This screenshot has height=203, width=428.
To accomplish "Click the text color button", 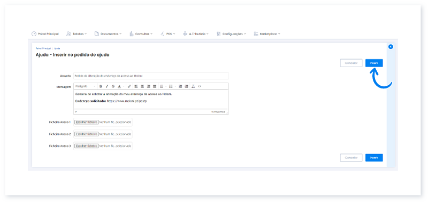I will (119, 86).
